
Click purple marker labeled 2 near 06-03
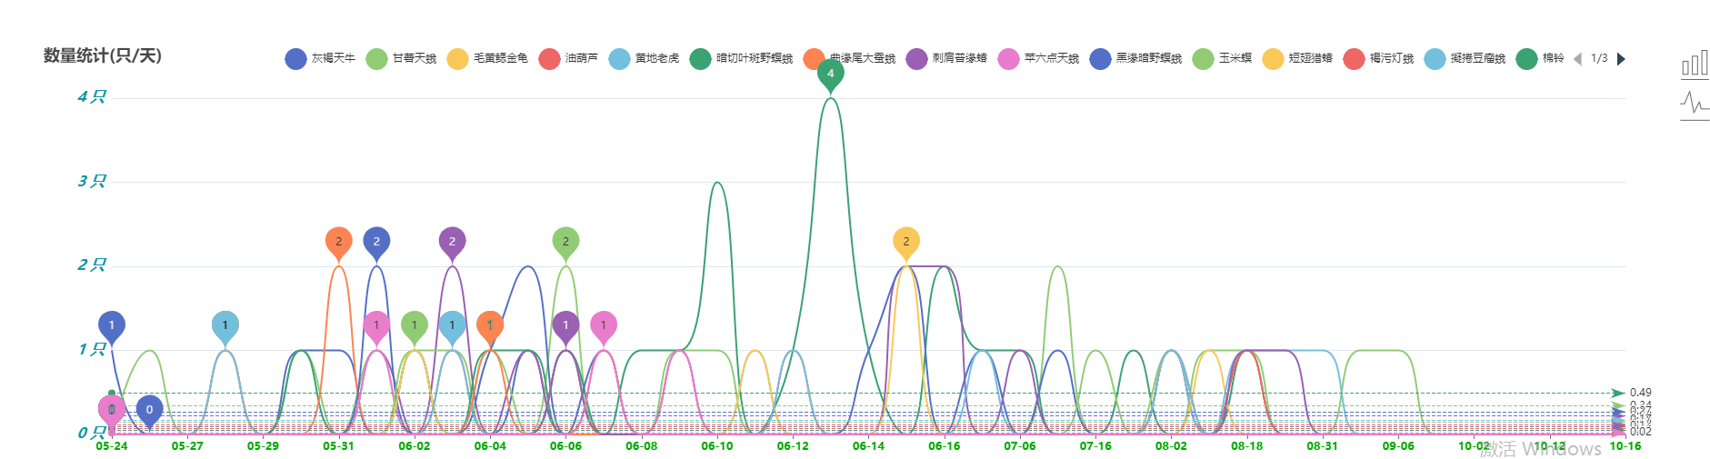pyautogui.click(x=452, y=242)
